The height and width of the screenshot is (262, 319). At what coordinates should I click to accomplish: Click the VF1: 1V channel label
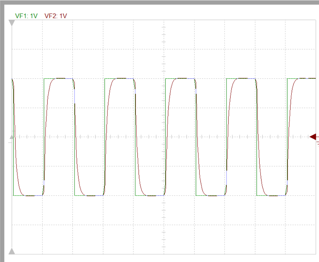(x=26, y=16)
